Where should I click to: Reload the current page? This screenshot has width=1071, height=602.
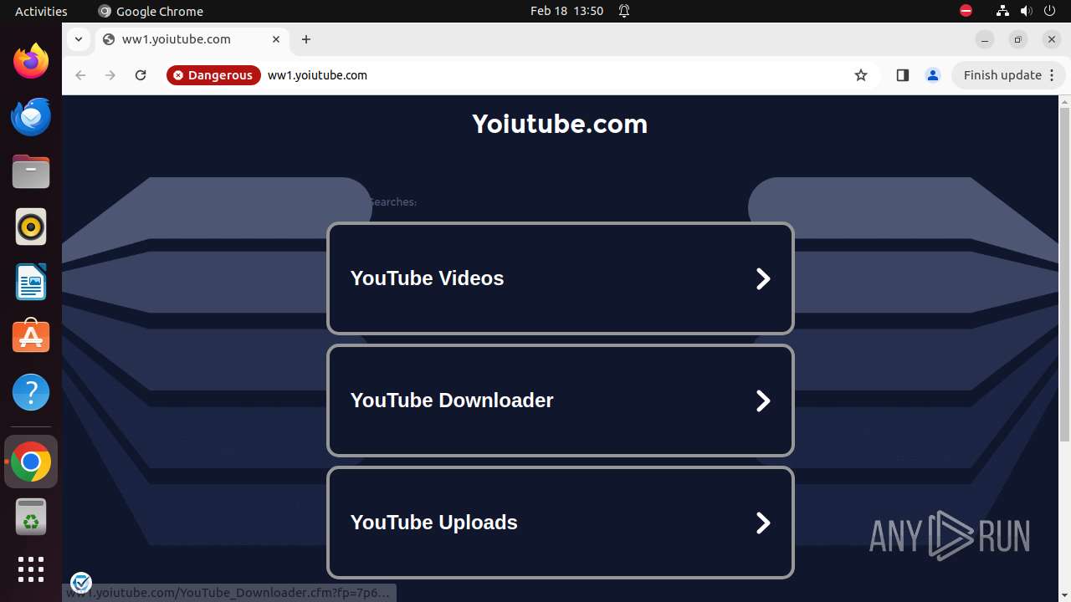point(141,75)
